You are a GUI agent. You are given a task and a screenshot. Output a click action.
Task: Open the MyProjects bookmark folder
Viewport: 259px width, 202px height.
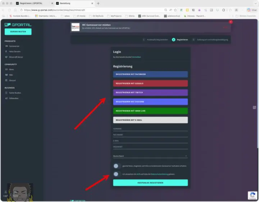[x=114, y=16]
